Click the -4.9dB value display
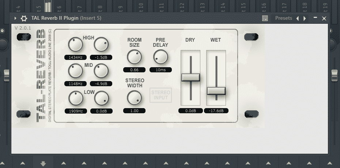Viewport: 340px width, 168px height. coord(101,84)
